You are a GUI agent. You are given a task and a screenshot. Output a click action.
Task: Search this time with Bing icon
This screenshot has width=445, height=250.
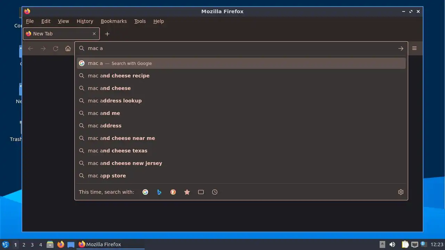(159, 192)
